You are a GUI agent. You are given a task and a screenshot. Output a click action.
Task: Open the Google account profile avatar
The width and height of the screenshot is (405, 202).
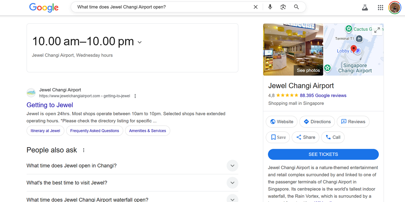click(x=395, y=7)
